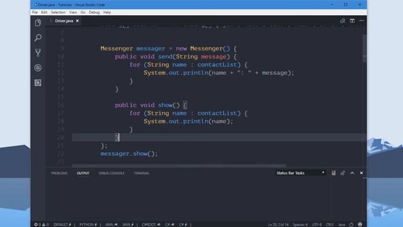Minimize the Visual Studio Code window

tap(332, 4)
